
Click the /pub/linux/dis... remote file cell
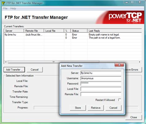click(34, 34)
